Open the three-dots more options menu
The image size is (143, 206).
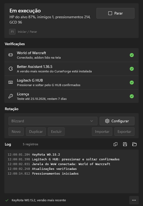pyautogui.click(x=134, y=200)
